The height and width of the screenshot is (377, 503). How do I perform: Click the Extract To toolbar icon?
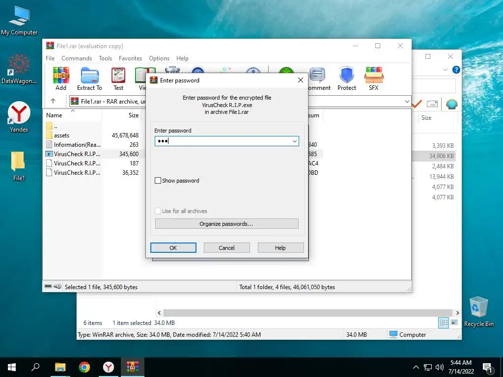click(x=89, y=79)
